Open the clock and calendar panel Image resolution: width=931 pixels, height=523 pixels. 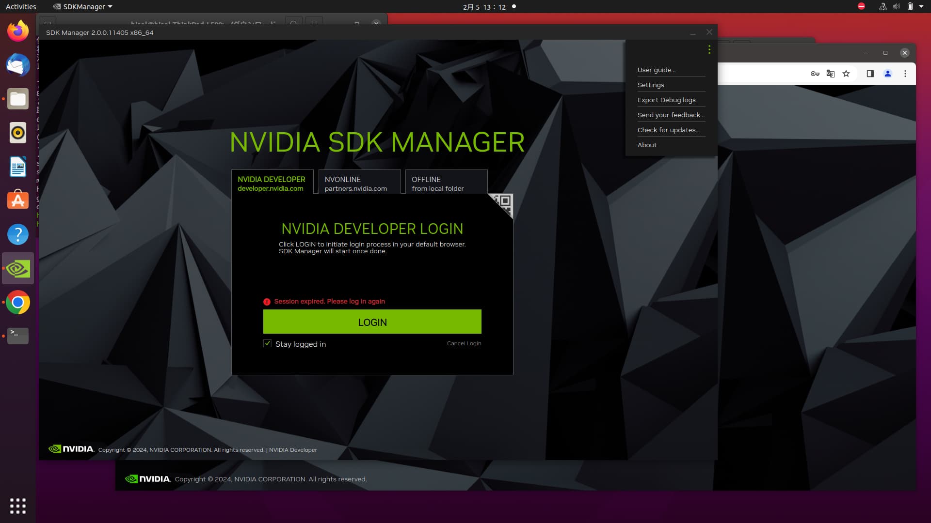[x=484, y=7]
